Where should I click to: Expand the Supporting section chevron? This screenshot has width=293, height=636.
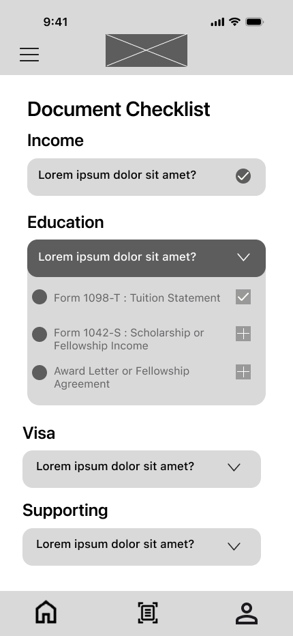point(234,547)
